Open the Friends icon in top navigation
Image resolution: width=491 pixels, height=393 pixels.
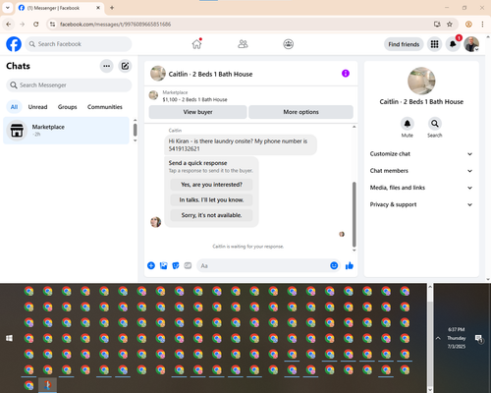(x=243, y=44)
